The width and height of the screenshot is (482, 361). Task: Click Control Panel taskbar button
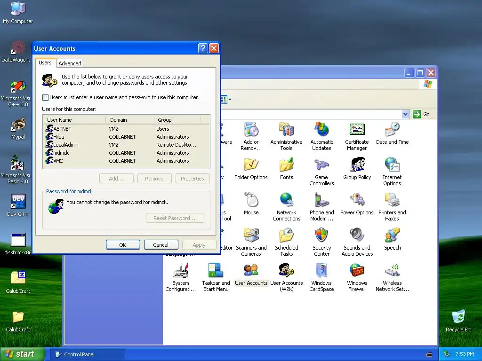(x=87, y=354)
